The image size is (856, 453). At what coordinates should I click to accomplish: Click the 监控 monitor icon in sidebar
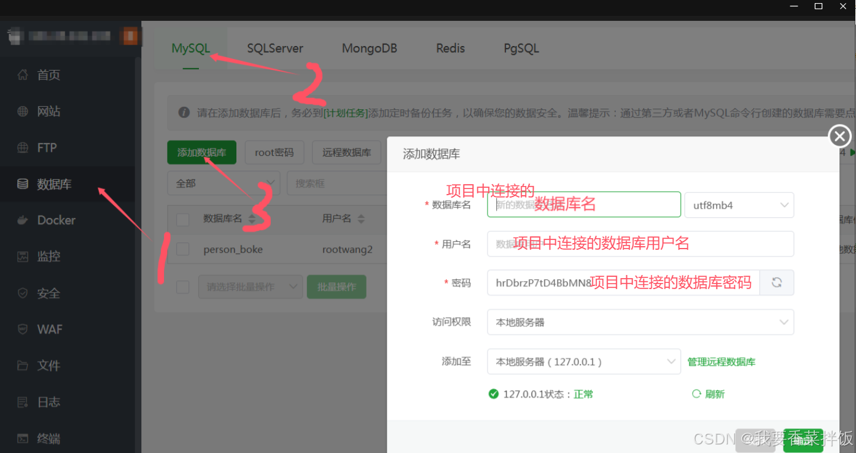pyautogui.click(x=23, y=257)
